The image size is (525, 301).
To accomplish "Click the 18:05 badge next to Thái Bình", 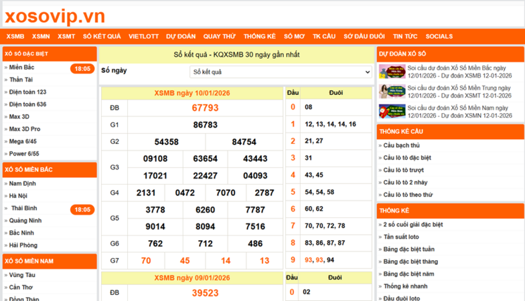I will (x=82, y=209).
